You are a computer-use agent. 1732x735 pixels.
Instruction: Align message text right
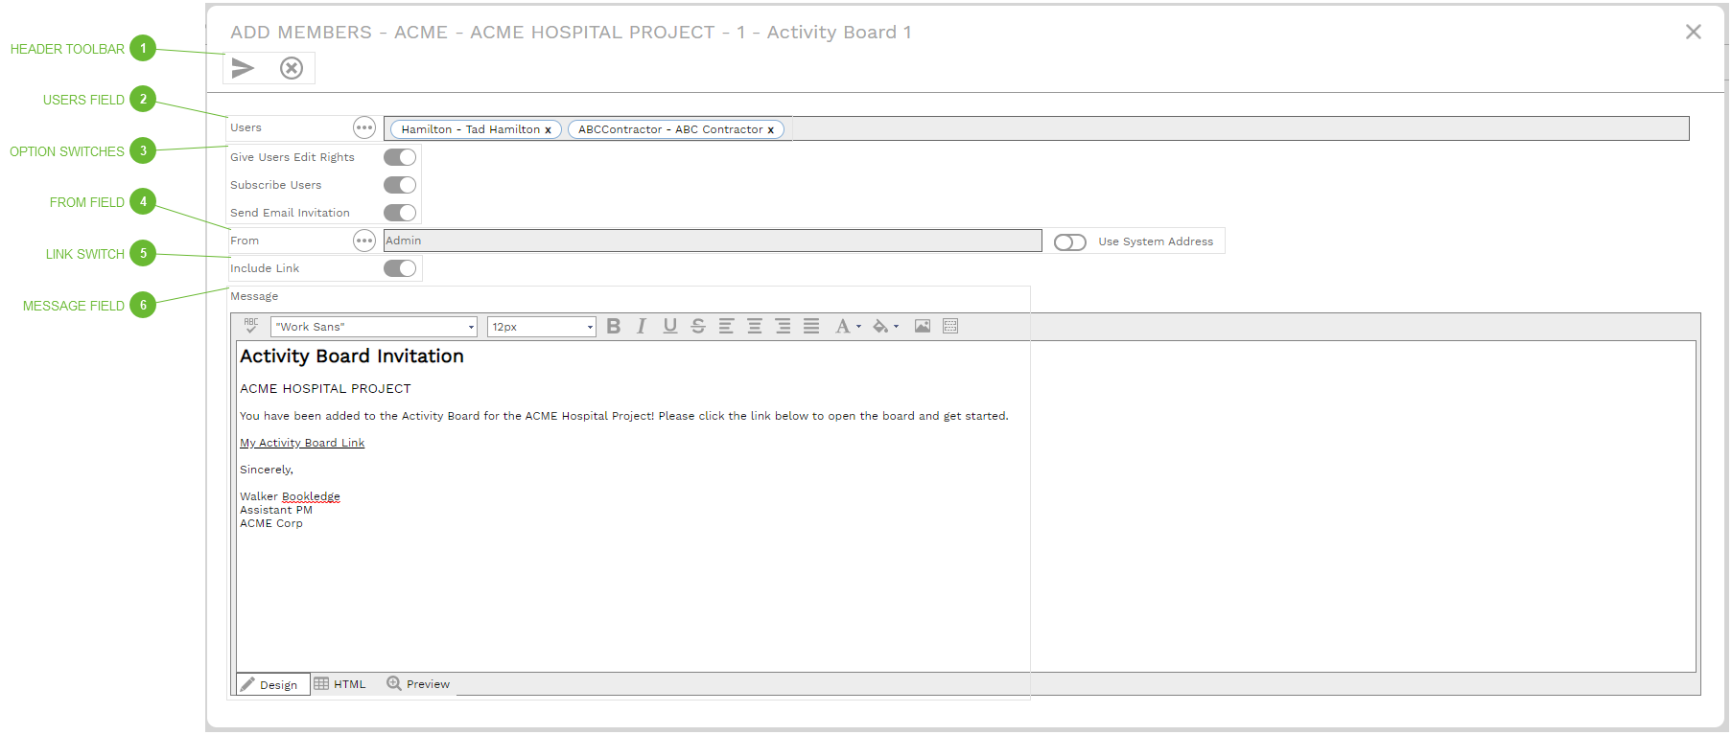783,326
